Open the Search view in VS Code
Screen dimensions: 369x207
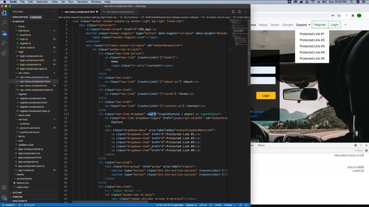coord(4,23)
